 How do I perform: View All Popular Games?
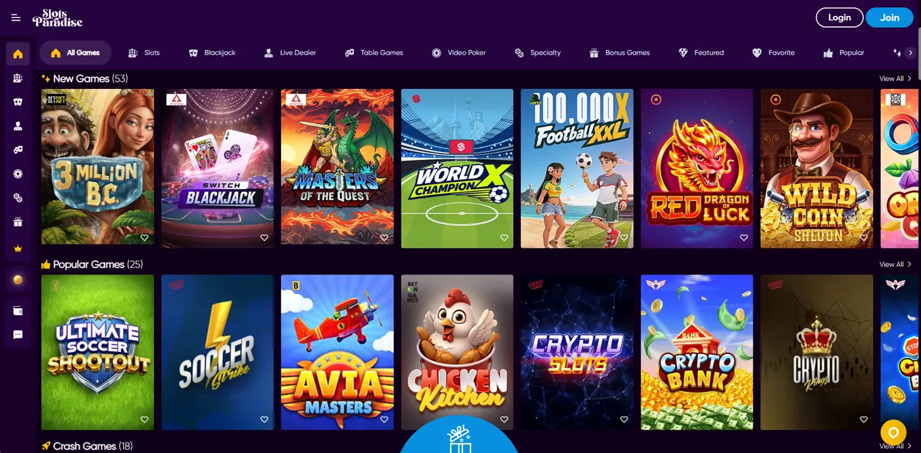point(895,264)
